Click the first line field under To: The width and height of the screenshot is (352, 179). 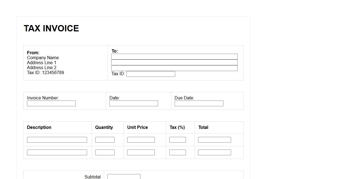point(174,57)
